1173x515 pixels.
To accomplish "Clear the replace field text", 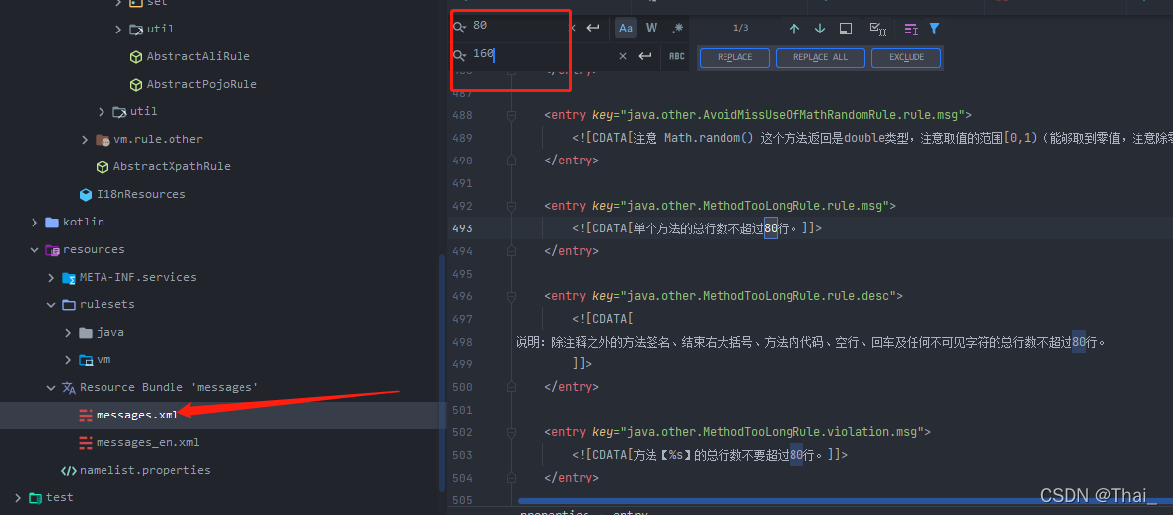I will 622,56.
